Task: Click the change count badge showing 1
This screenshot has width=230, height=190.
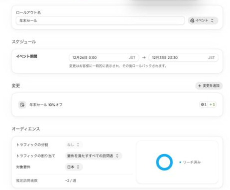Action: click(x=203, y=104)
